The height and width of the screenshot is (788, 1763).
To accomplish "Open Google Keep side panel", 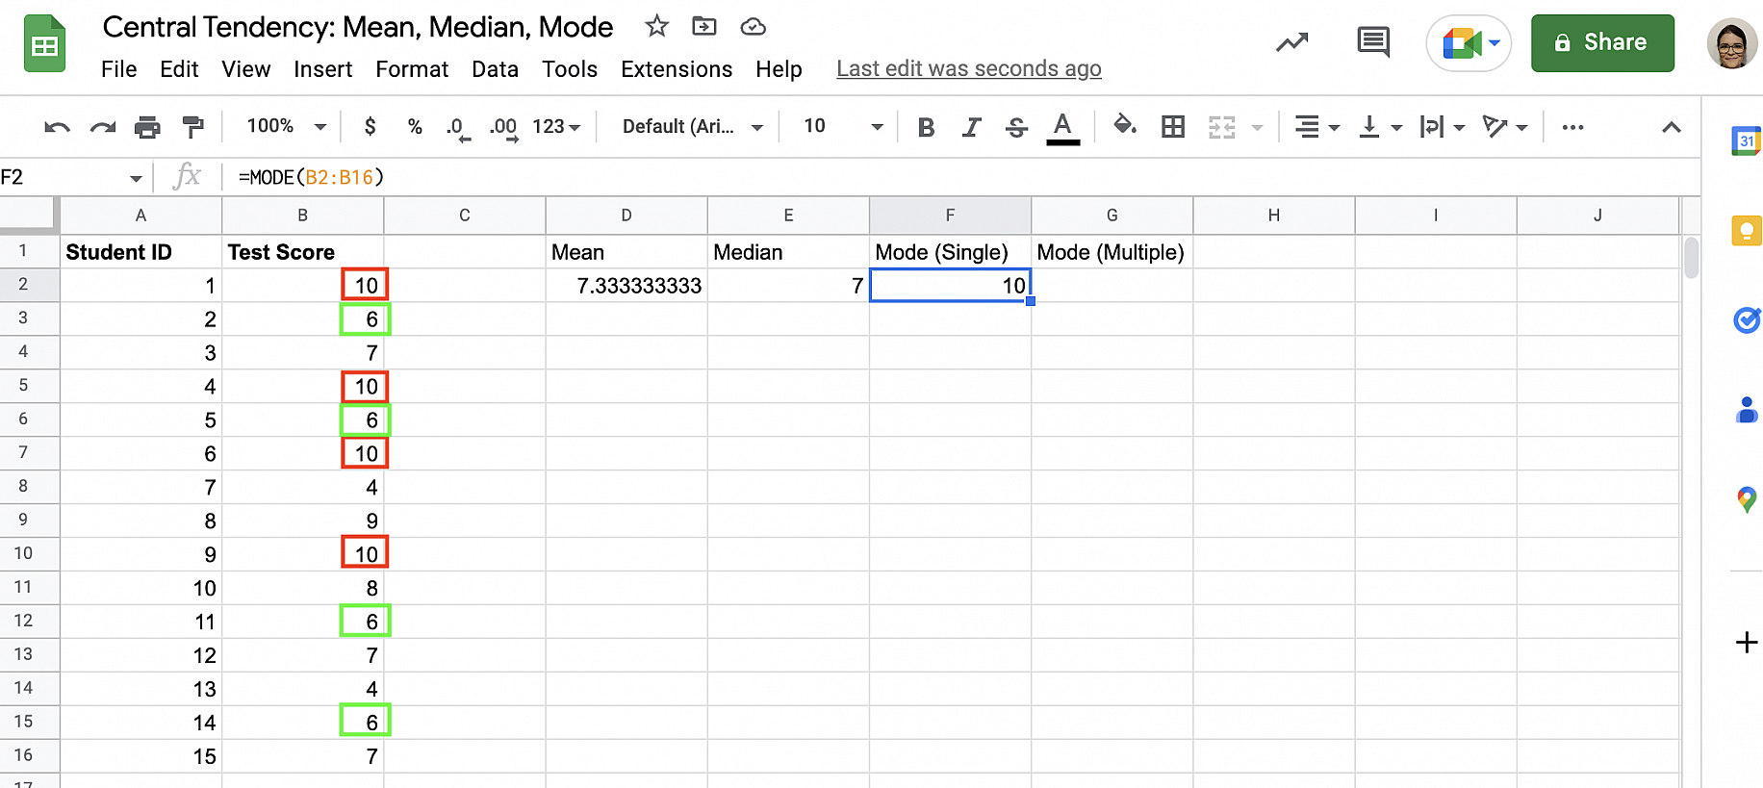I will coord(1746,231).
